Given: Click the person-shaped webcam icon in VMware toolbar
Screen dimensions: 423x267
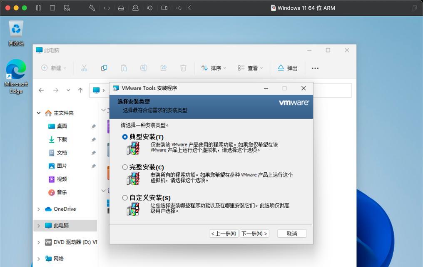Looking at the screenshot, I should click(x=135, y=8).
